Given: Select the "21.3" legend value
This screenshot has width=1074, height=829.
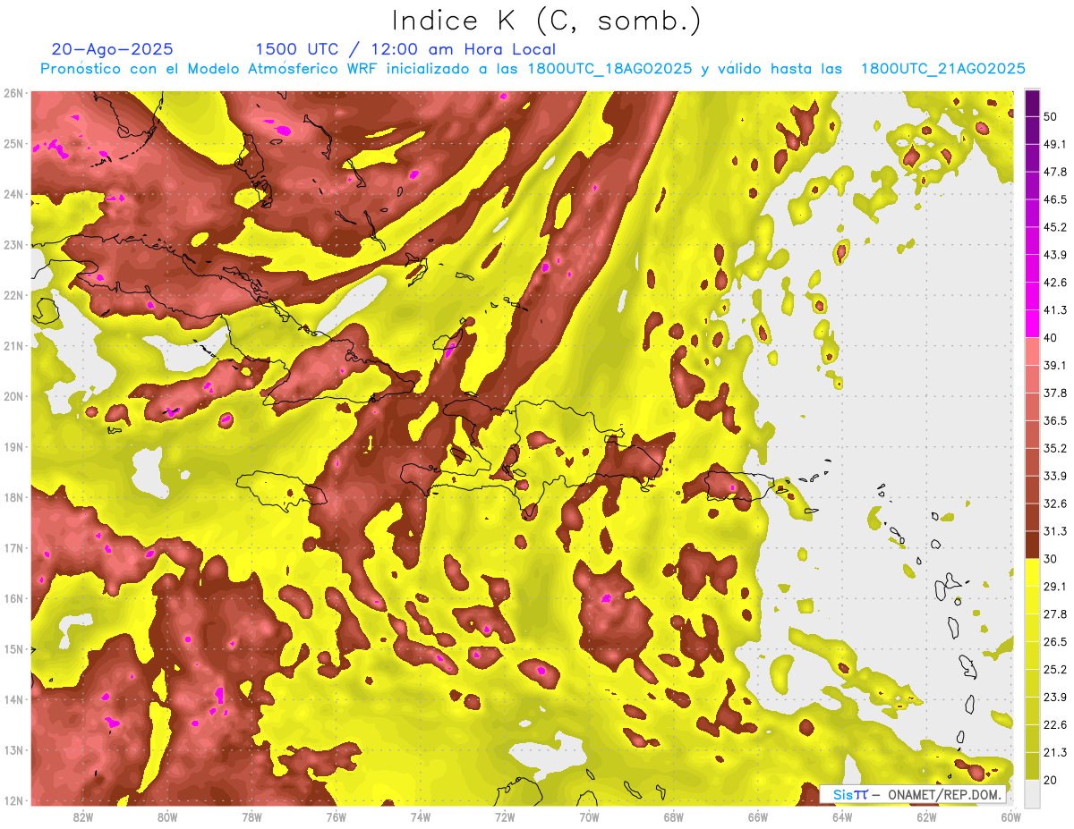Looking at the screenshot, I should point(1054,752).
